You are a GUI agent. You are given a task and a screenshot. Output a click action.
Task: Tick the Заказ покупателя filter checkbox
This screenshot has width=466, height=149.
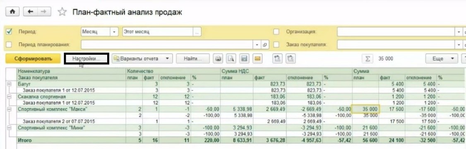pyautogui.click(x=276, y=44)
